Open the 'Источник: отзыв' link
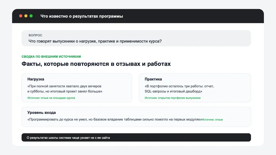 point(212,120)
